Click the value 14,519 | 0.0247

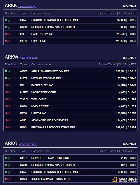point(127,85)
